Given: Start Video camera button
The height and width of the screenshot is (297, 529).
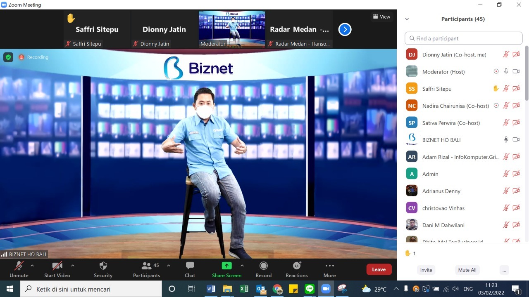Looking at the screenshot, I should point(57,270).
